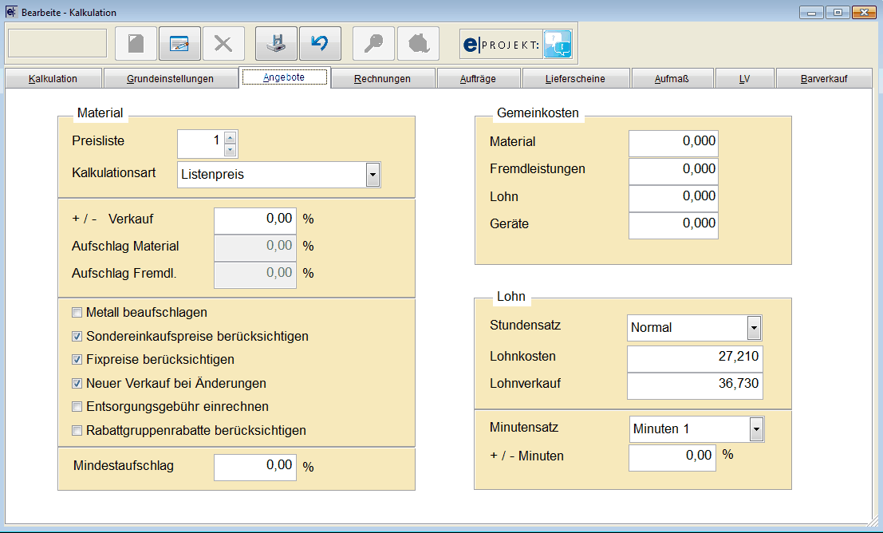This screenshot has height=533, width=883.
Task: Click the piggy bank toolbar icon
Action: click(x=418, y=44)
